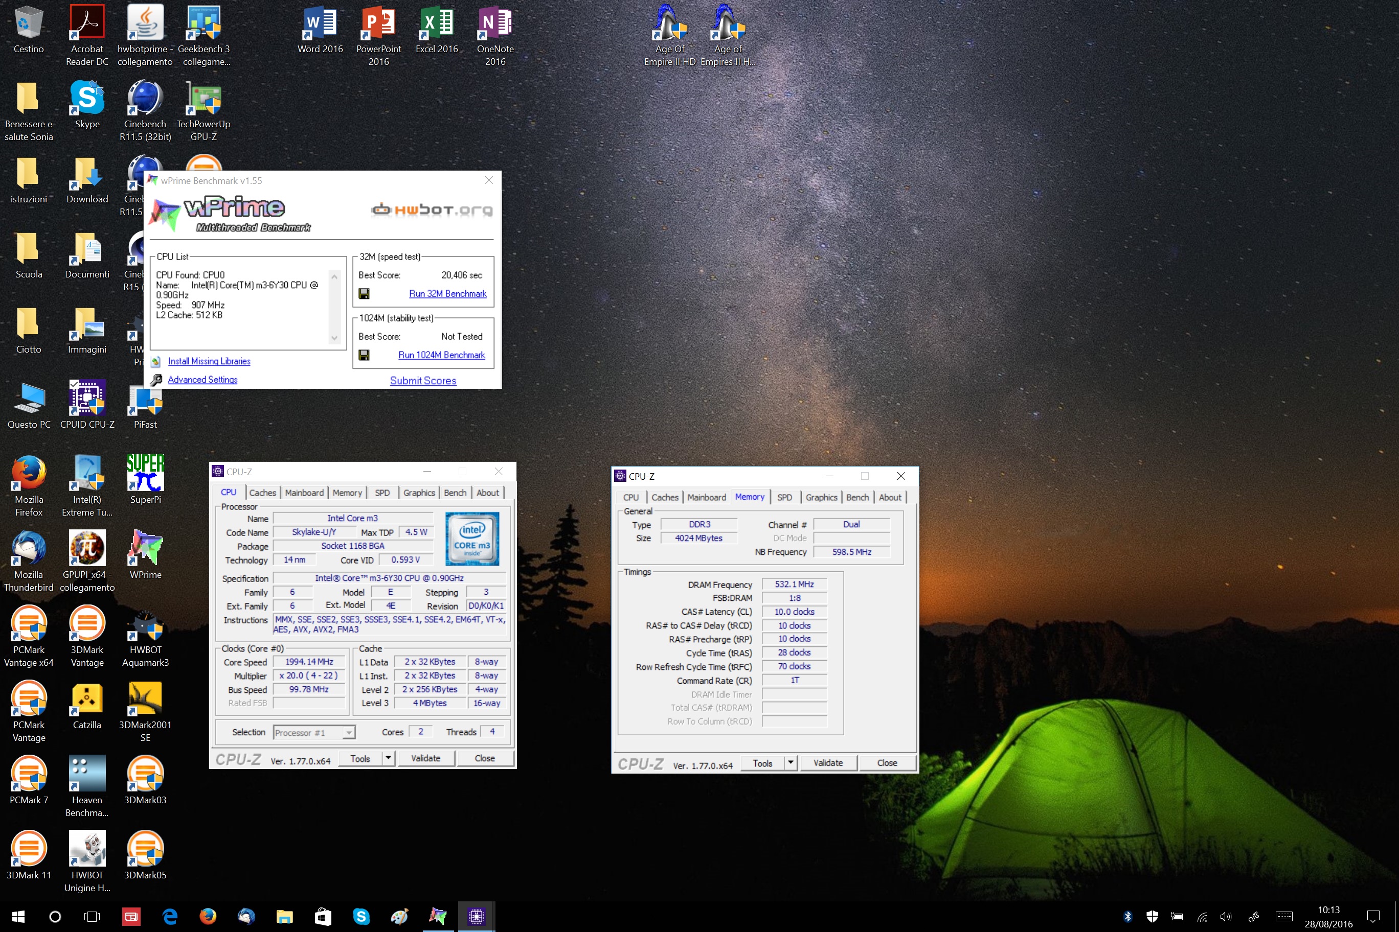Open Age Of Empire II HD shortcut
This screenshot has height=932, width=1399.
coord(670,35)
